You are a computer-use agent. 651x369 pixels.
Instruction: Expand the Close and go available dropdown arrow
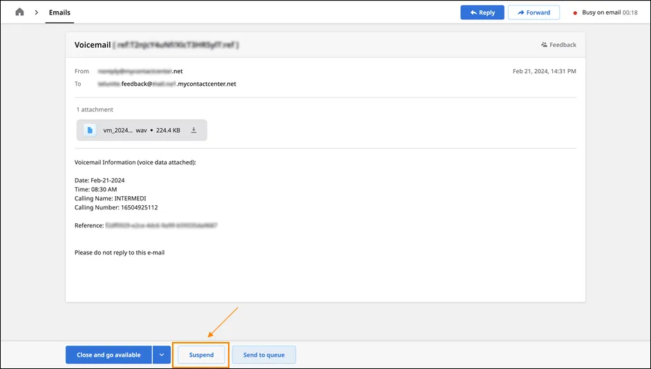click(x=162, y=355)
